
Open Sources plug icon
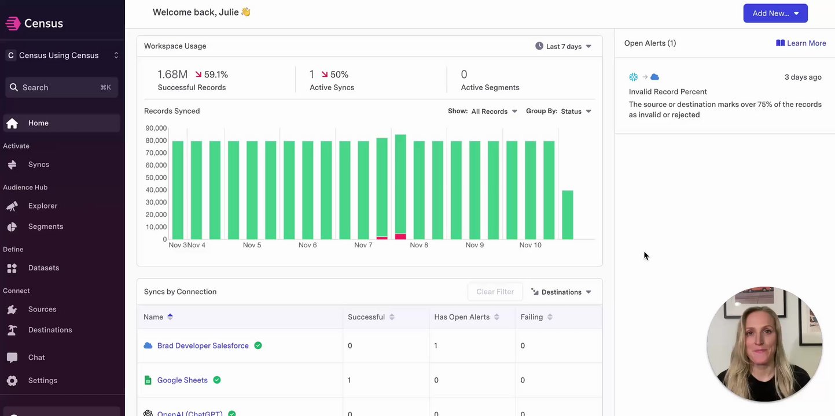[12, 310]
